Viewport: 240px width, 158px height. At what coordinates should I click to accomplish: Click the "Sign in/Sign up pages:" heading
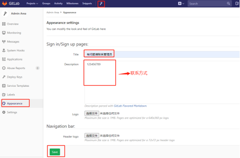(x=67, y=44)
